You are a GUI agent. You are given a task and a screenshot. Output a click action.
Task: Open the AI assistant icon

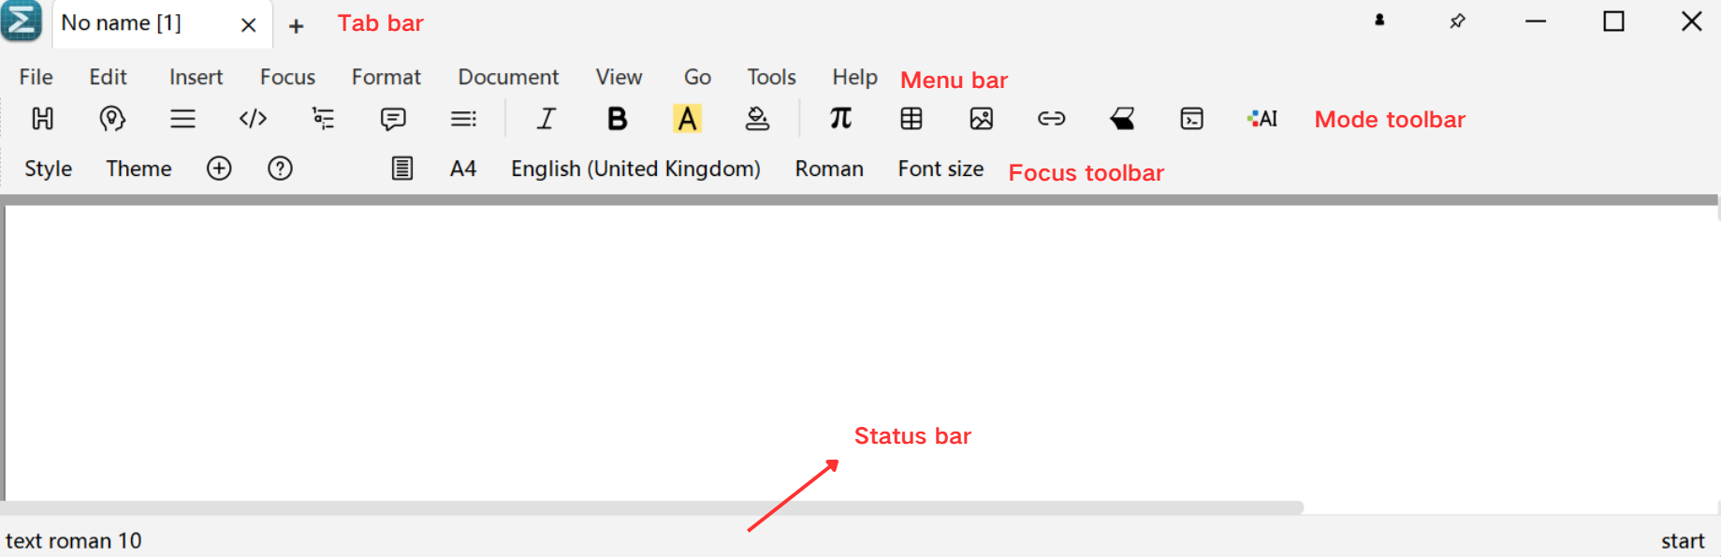(x=1262, y=119)
